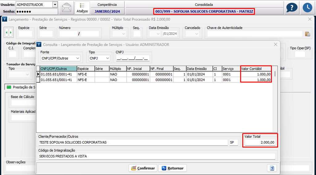Click the CNPJ masked input field
The width and height of the screenshot is (316, 175).
133,58
